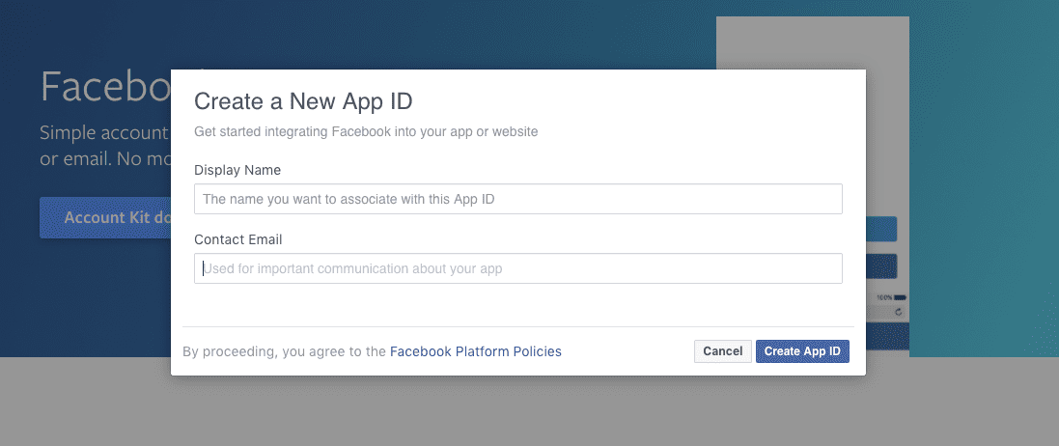Open the Facebook Platform Policies link
The width and height of the screenshot is (1059, 446).
(x=475, y=351)
